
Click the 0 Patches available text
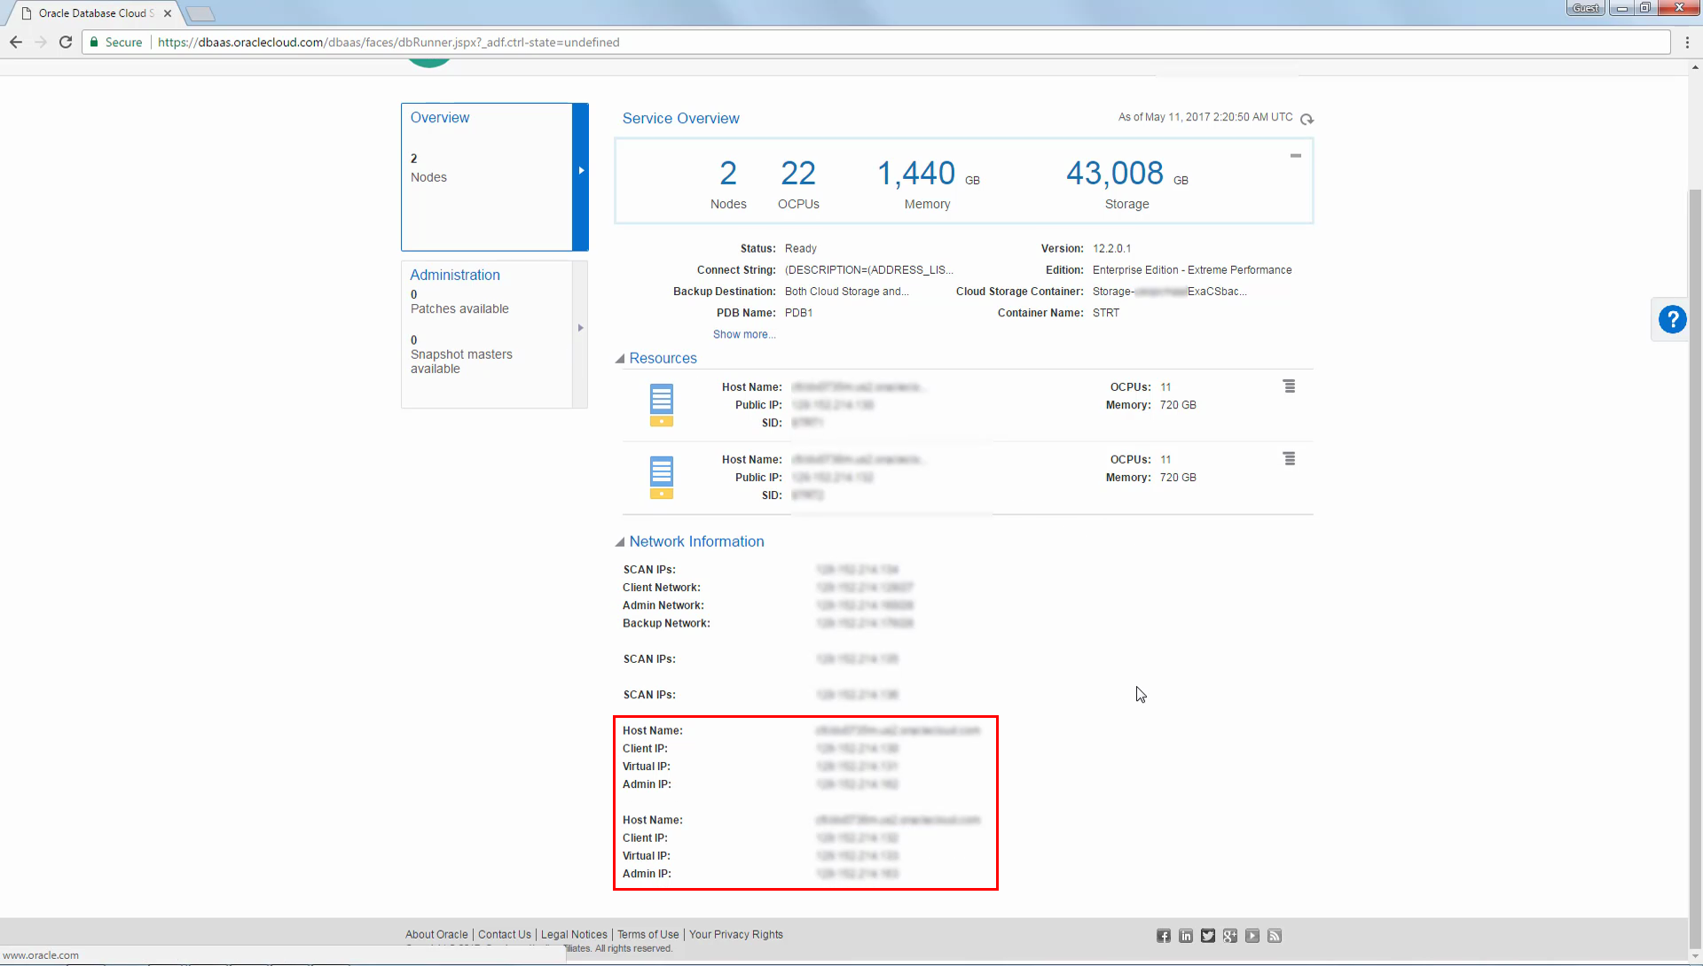(459, 302)
